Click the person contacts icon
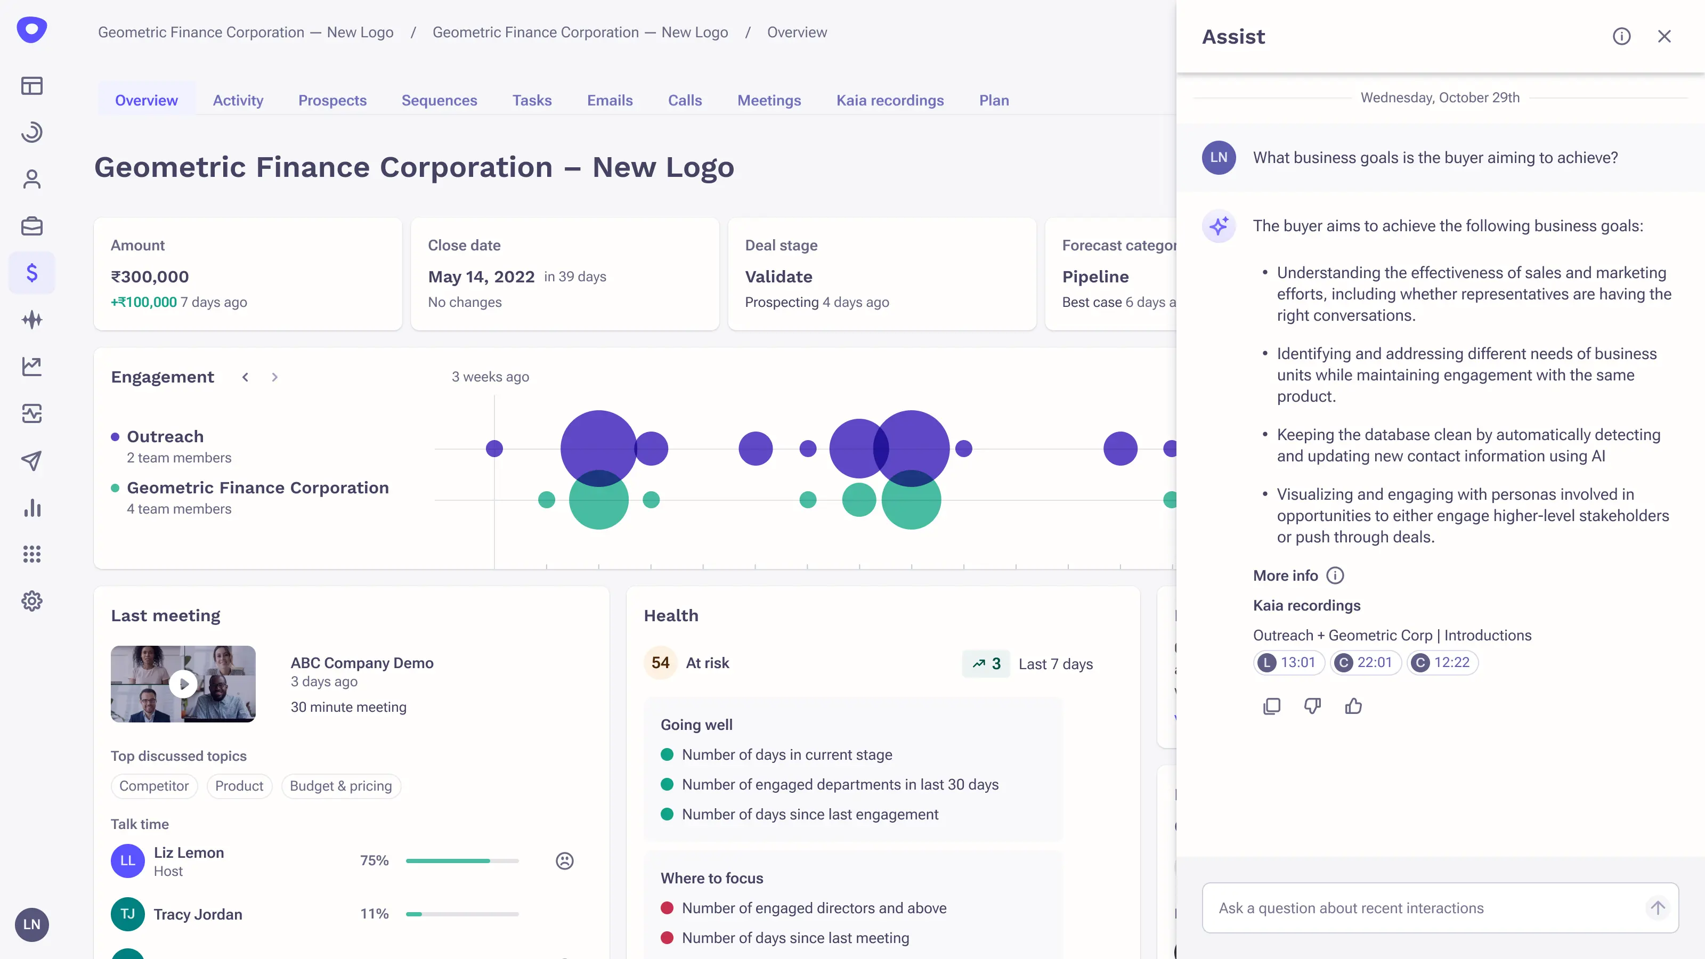The width and height of the screenshot is (1705, 959). coord(32,178)
